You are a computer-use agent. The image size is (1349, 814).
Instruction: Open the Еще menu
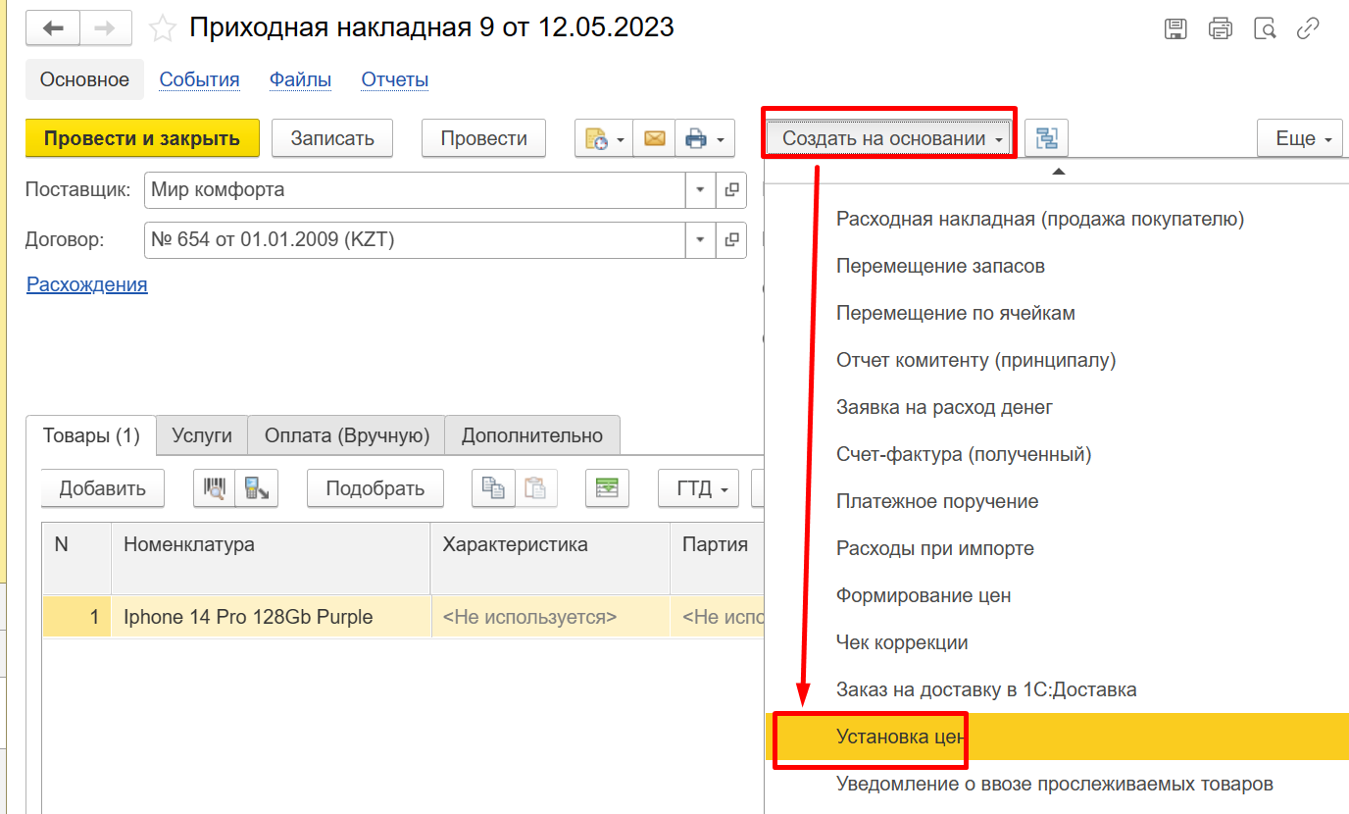click(1299, 139)
